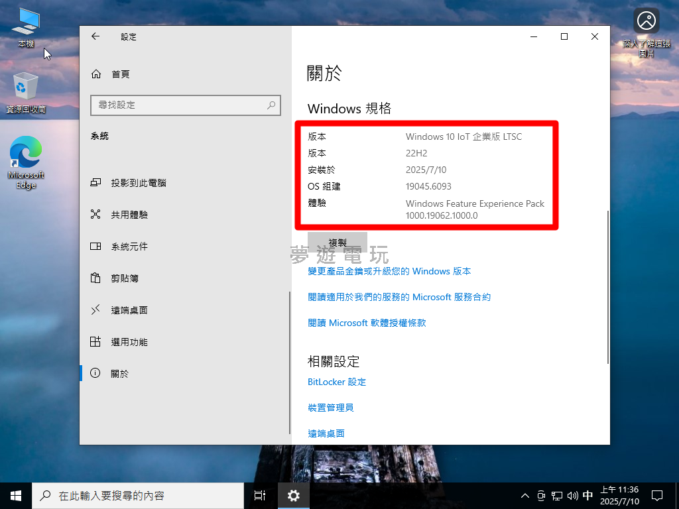Click the 尋找設定 search field
Viewport: 679px width, 509px height.
(179, 105)
